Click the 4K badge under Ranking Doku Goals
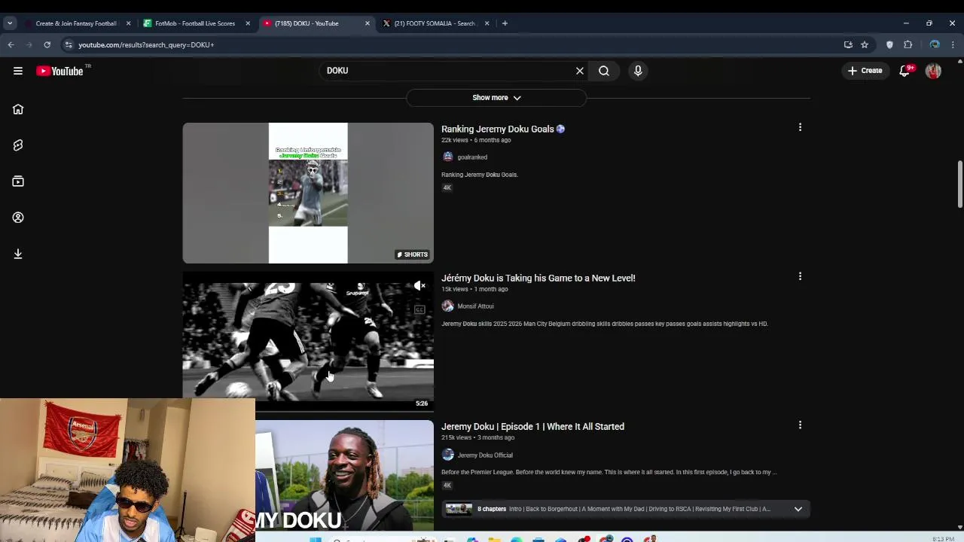964x542 pixels. pyautogui.click(x=447, y=187)
